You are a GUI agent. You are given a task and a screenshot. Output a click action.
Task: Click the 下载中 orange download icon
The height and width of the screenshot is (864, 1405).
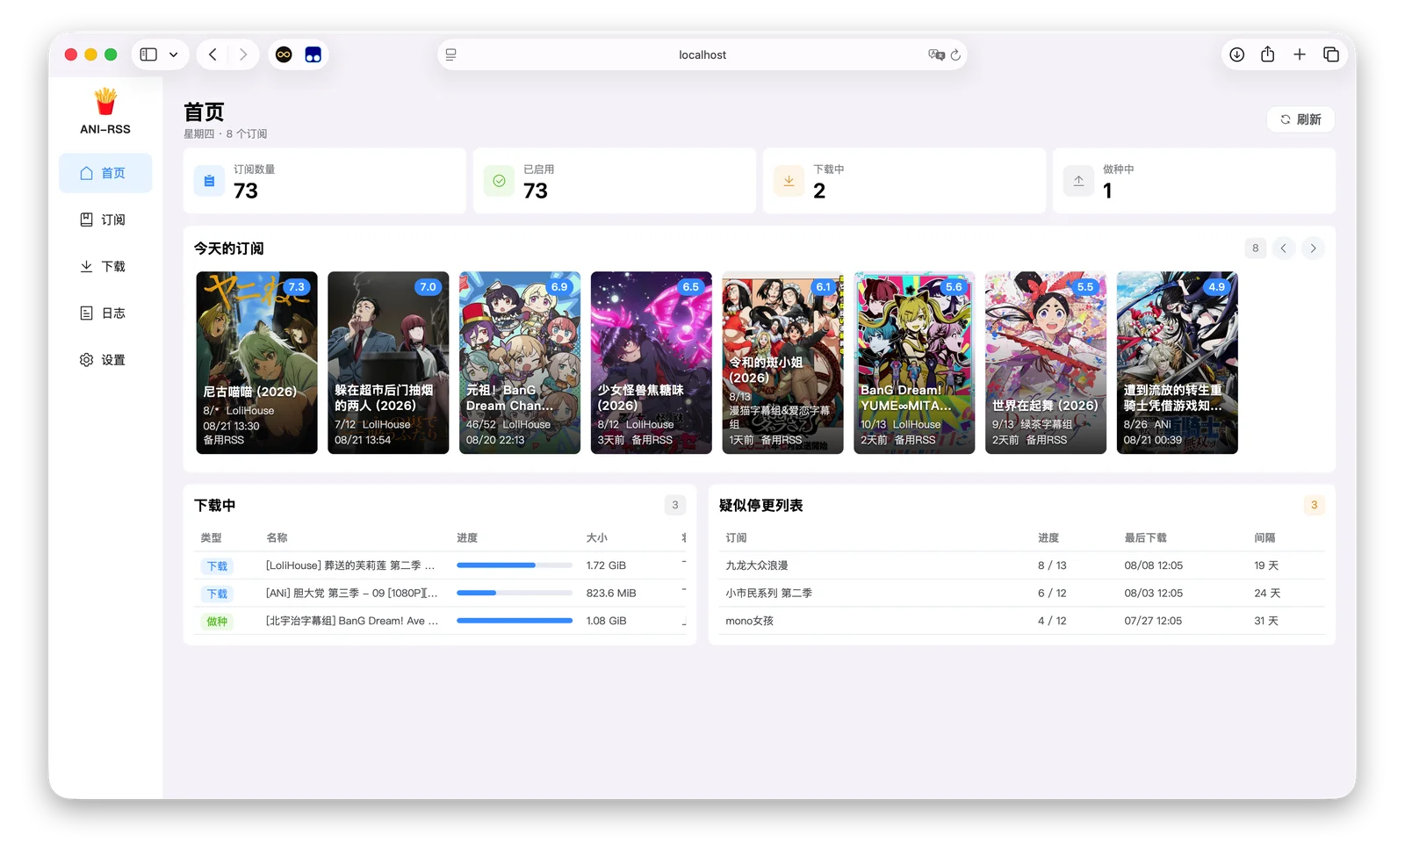click(x=789, y=181)
